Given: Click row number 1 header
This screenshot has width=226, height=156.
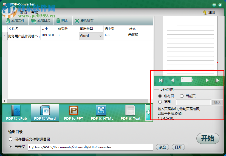Looking at the screenshot, I should [x=5, y=36].
